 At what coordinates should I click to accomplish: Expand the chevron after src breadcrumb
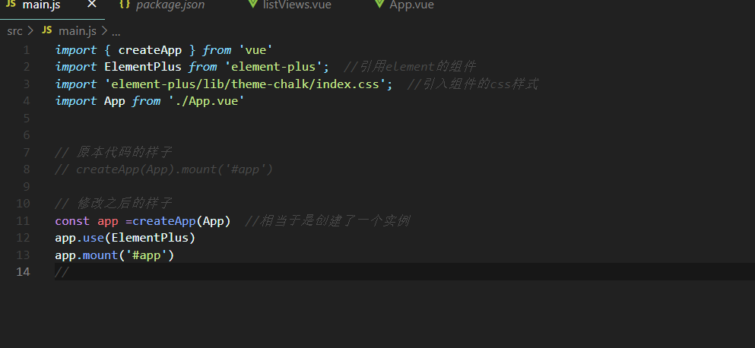click(31, 31)
